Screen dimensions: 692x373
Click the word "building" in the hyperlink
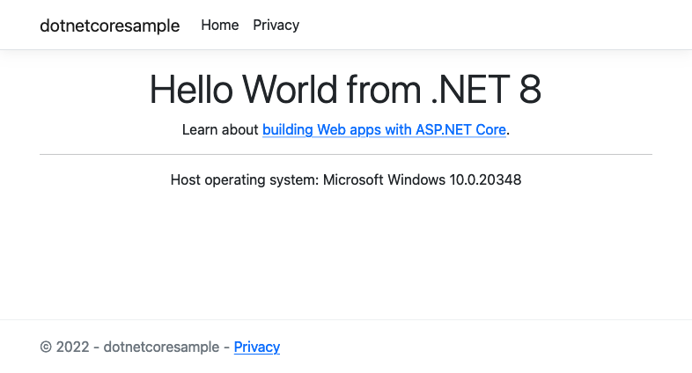click(288, 130)
